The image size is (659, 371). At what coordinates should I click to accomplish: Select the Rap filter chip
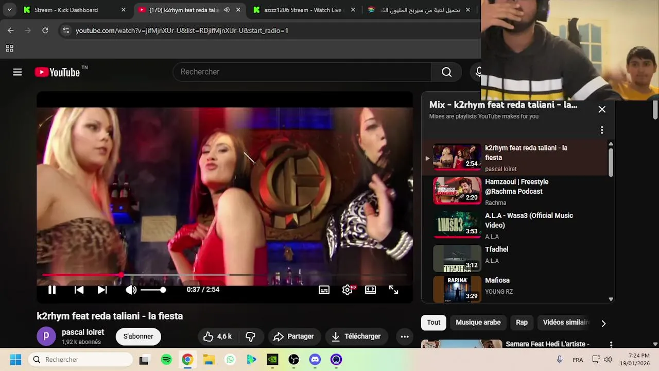point(522,323)
